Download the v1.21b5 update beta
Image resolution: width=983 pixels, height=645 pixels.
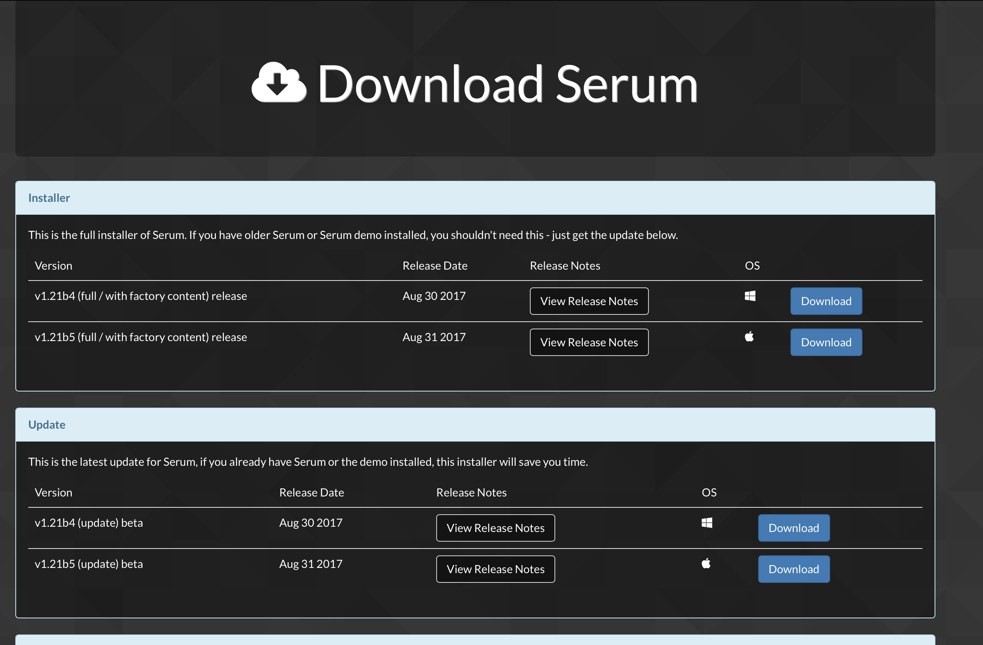click(x=793, y=569)
